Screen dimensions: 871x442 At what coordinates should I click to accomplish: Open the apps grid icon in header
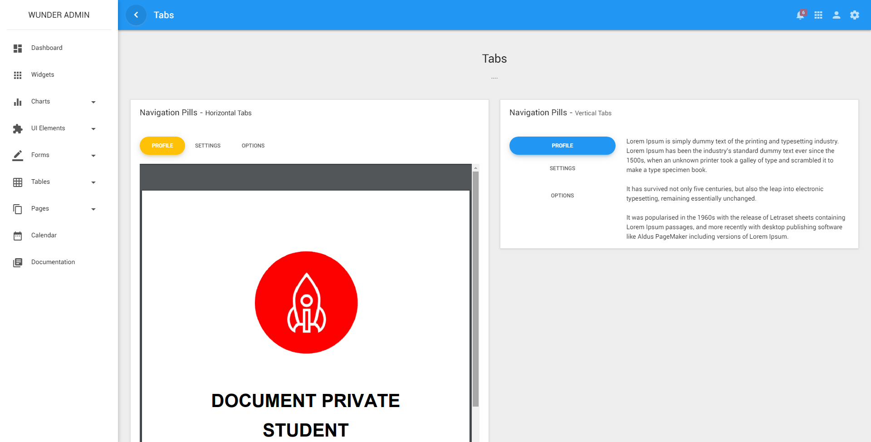click(818, 15)
